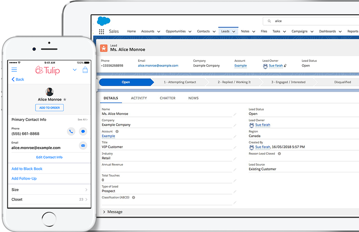Open dropdown chevron next to Tulip logo
Viewport: 359px width, 232px height.
[x=75, y=70]
